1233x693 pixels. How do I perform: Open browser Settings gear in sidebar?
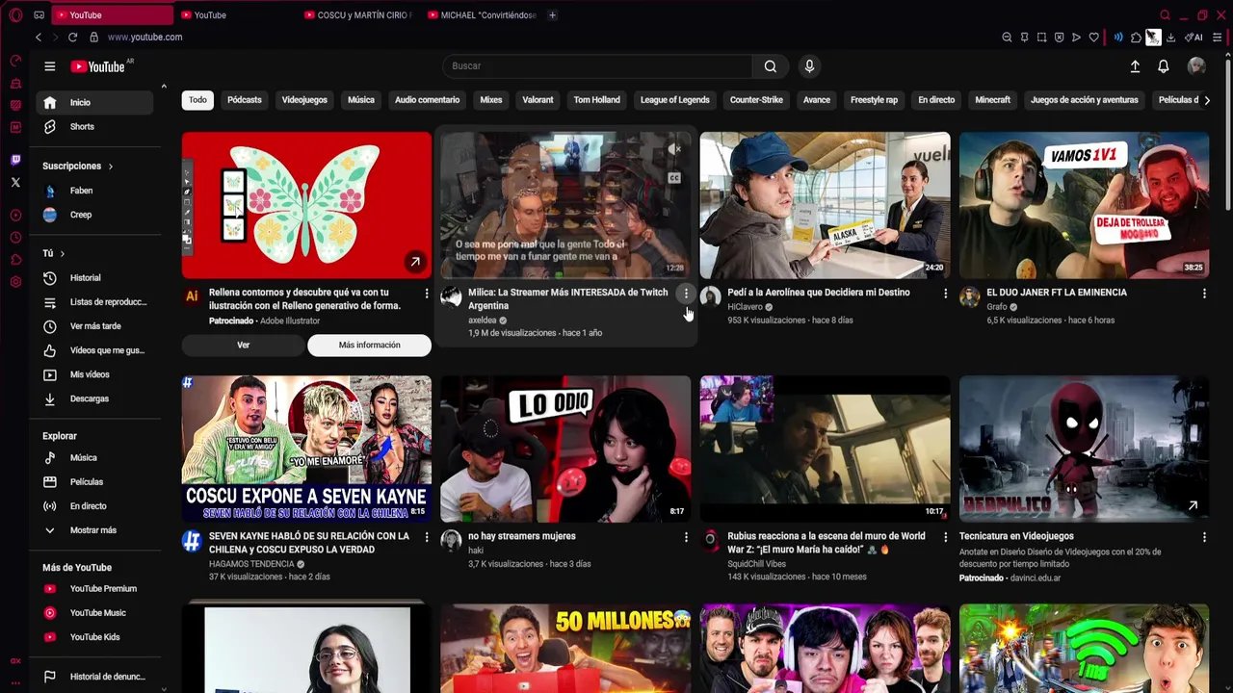tap(15, 282)
